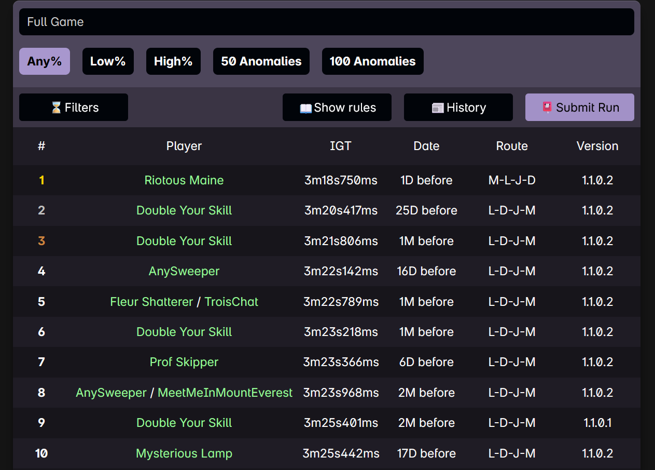655x470 pixels.
Task: Click the book icon beside Show rules
Action: pos(306,108)
